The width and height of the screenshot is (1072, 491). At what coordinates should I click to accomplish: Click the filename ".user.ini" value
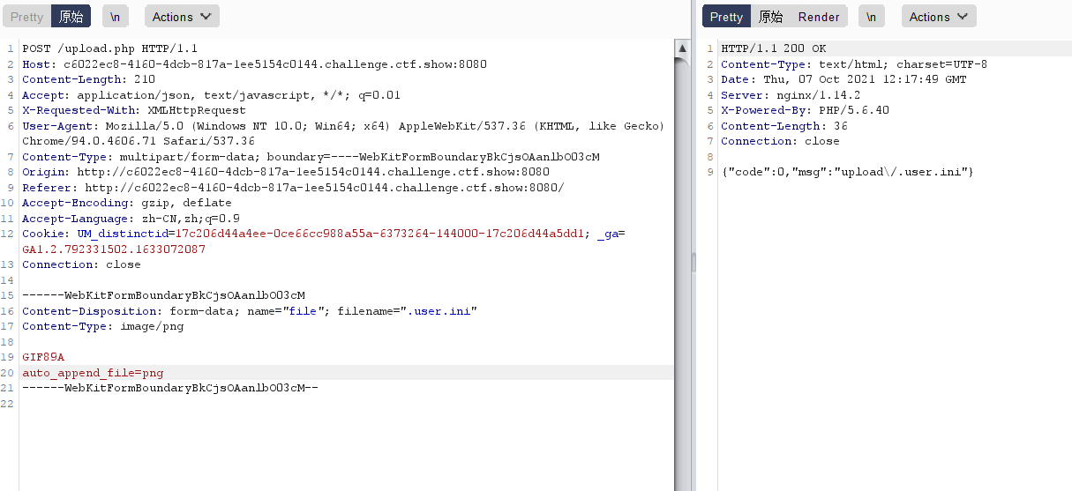(439, 311)
